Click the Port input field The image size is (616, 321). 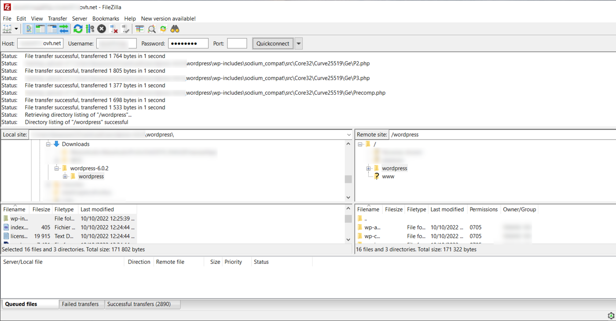(x=237, y=44)
